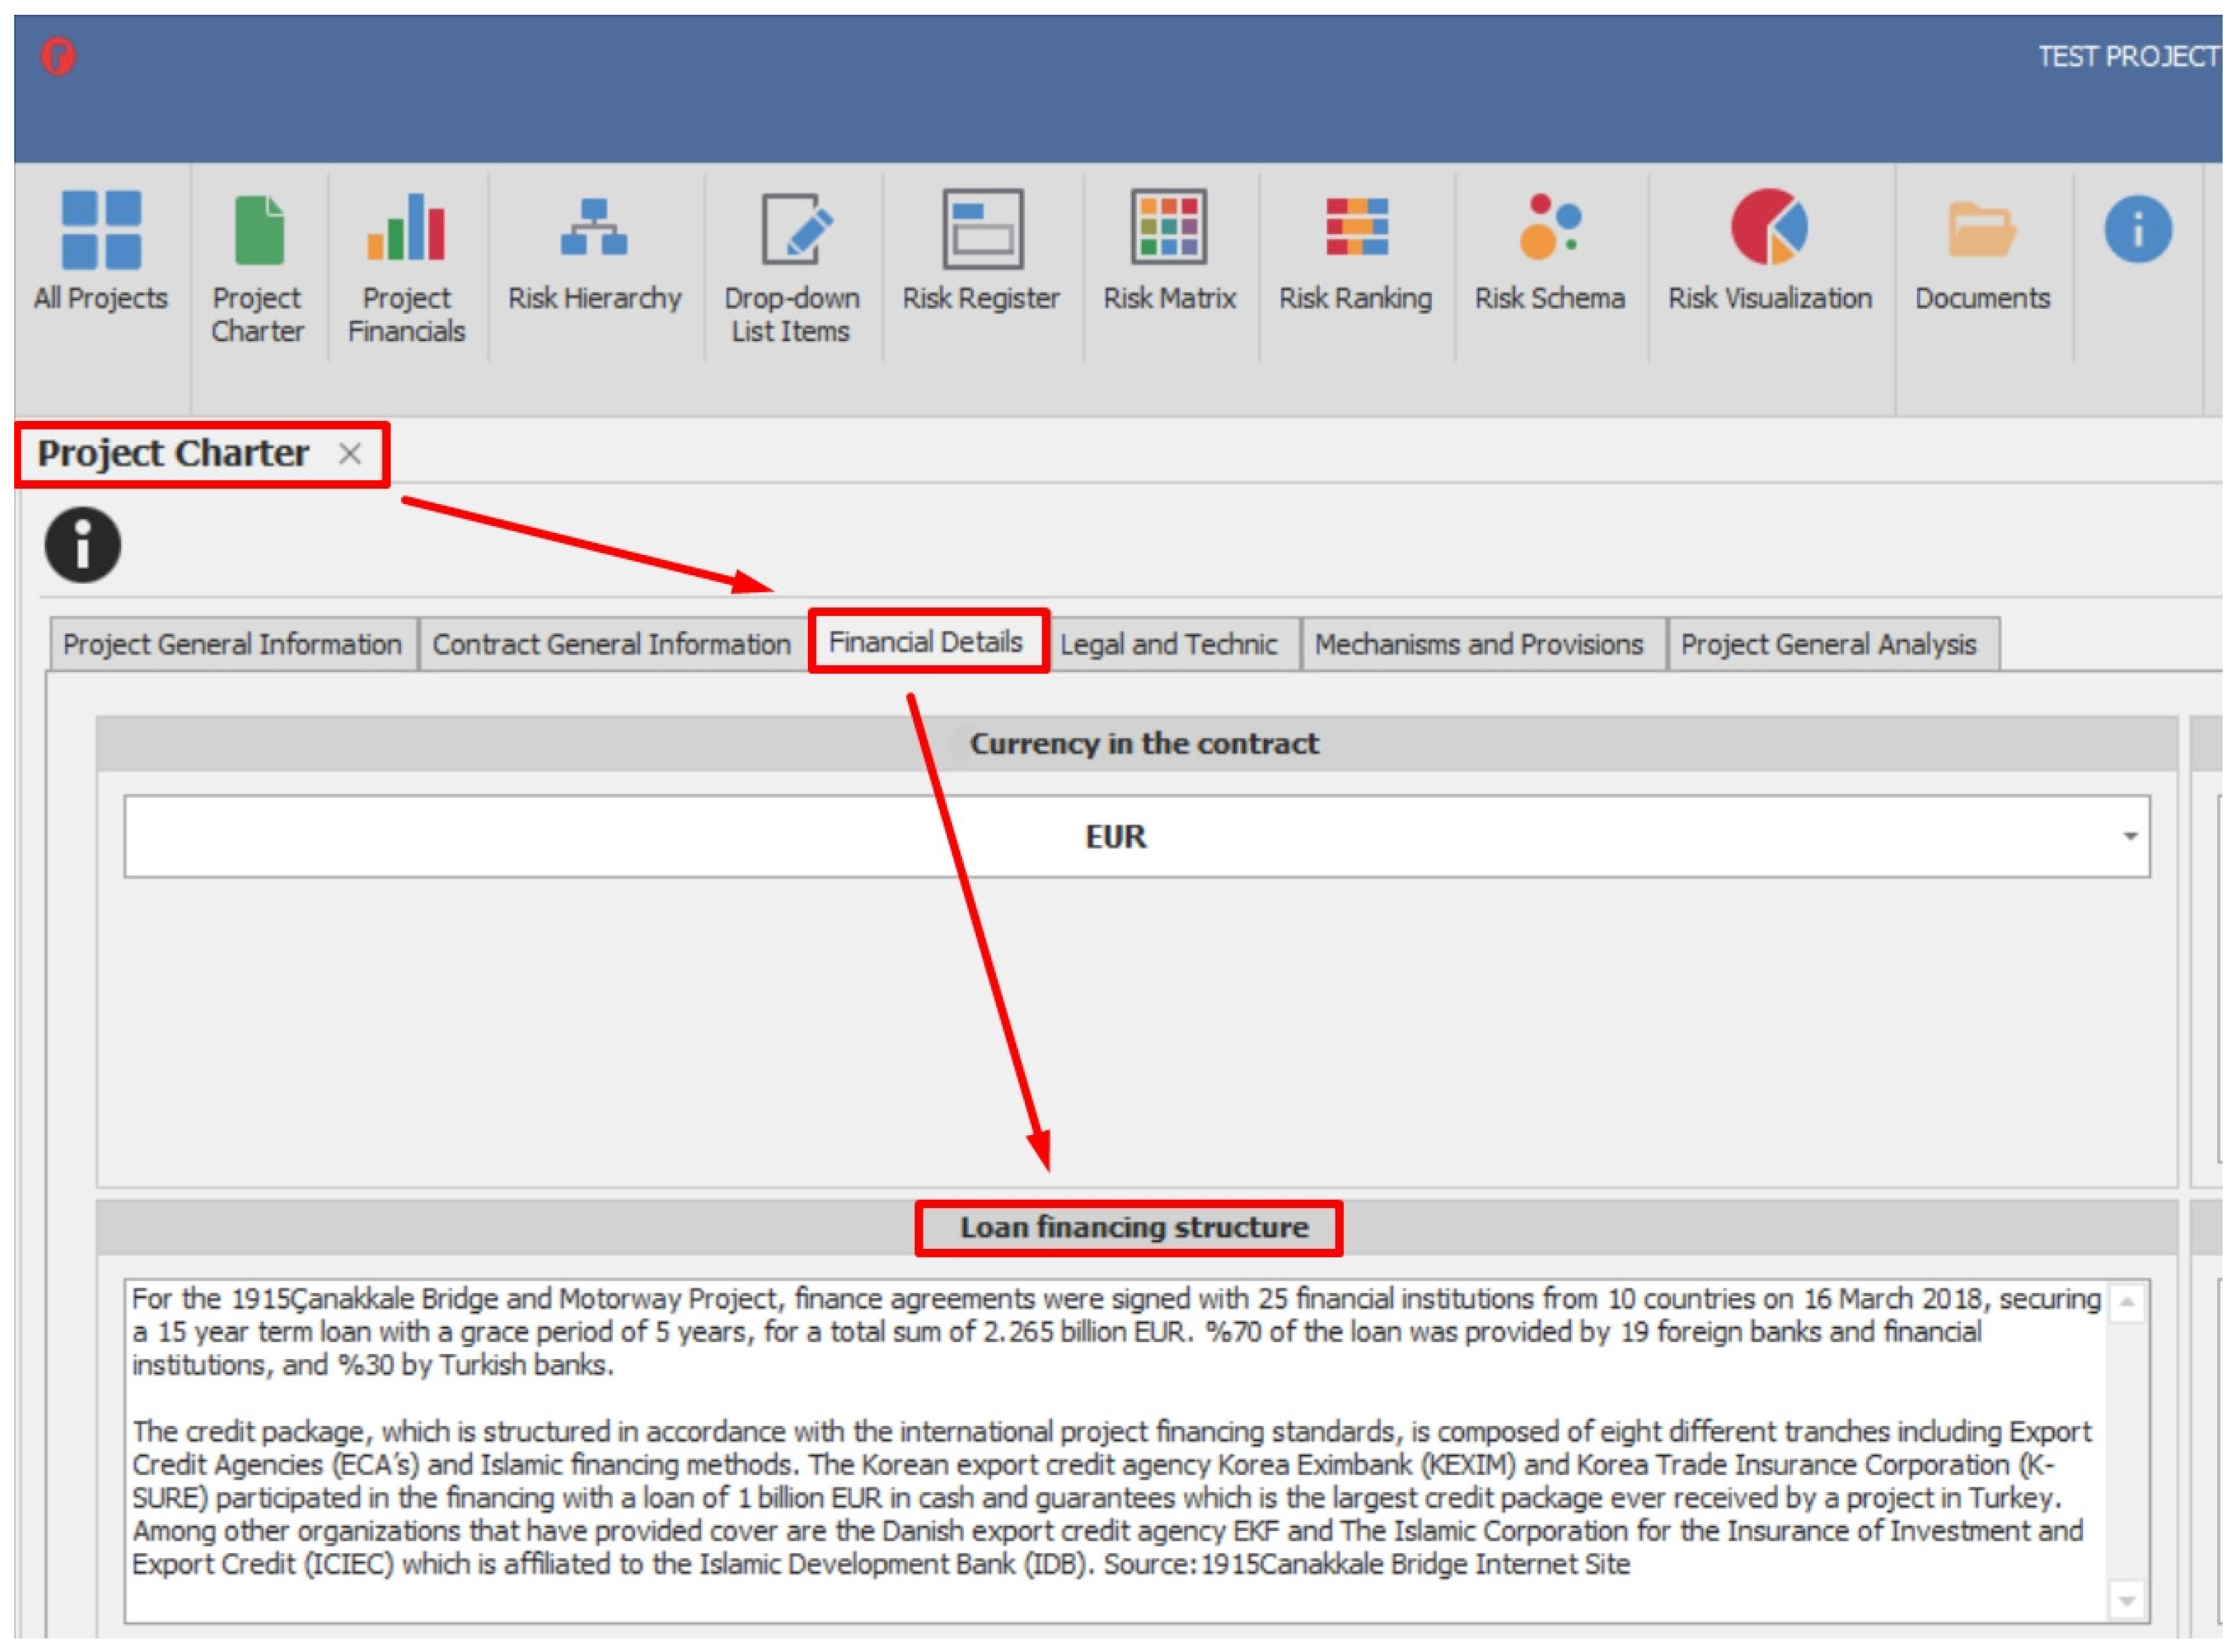
Task: Close the Project Charter document tab
Action: point(349,455)
